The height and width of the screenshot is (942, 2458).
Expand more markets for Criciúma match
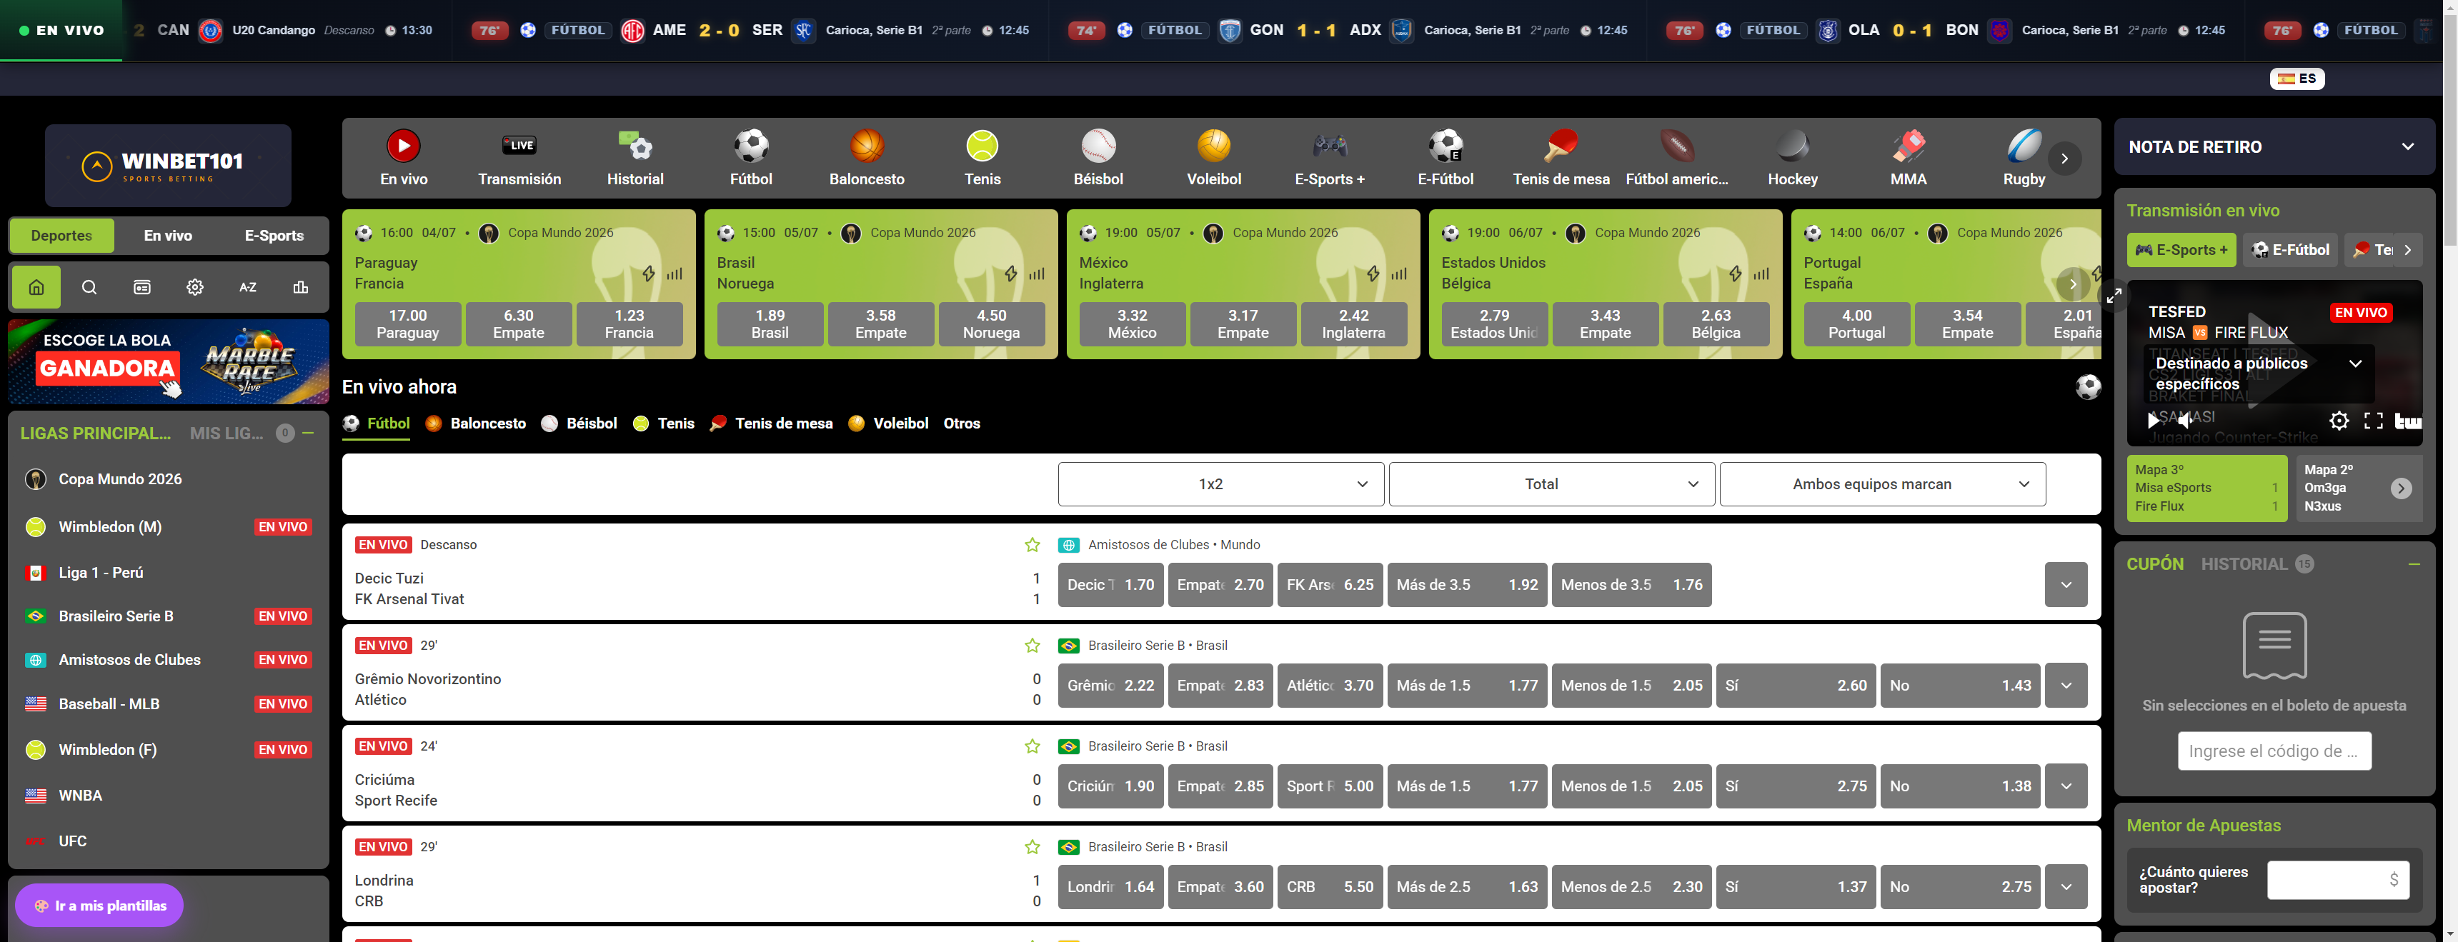click(x=2066, y=786)
